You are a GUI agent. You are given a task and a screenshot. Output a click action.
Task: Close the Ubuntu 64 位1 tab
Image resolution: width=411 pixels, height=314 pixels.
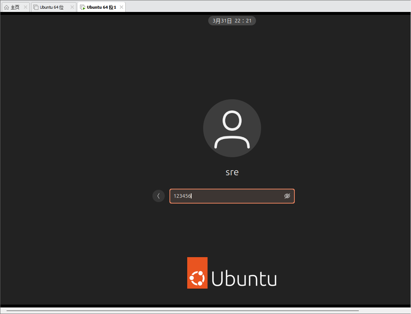[121, 7]
